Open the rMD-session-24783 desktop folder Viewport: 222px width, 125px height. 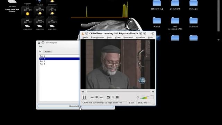pos(175,24)
